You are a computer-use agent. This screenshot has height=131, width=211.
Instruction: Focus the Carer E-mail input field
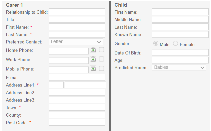click(x=77, y=77)
